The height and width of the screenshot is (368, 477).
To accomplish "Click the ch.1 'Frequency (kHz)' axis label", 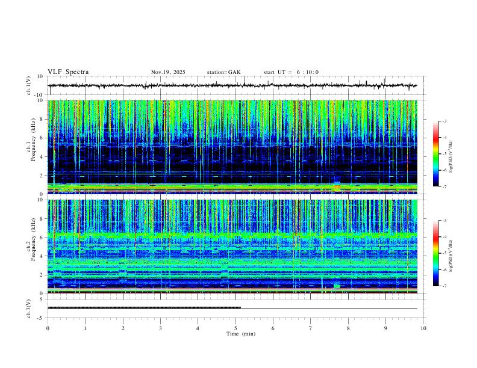I will click(34, 139).
